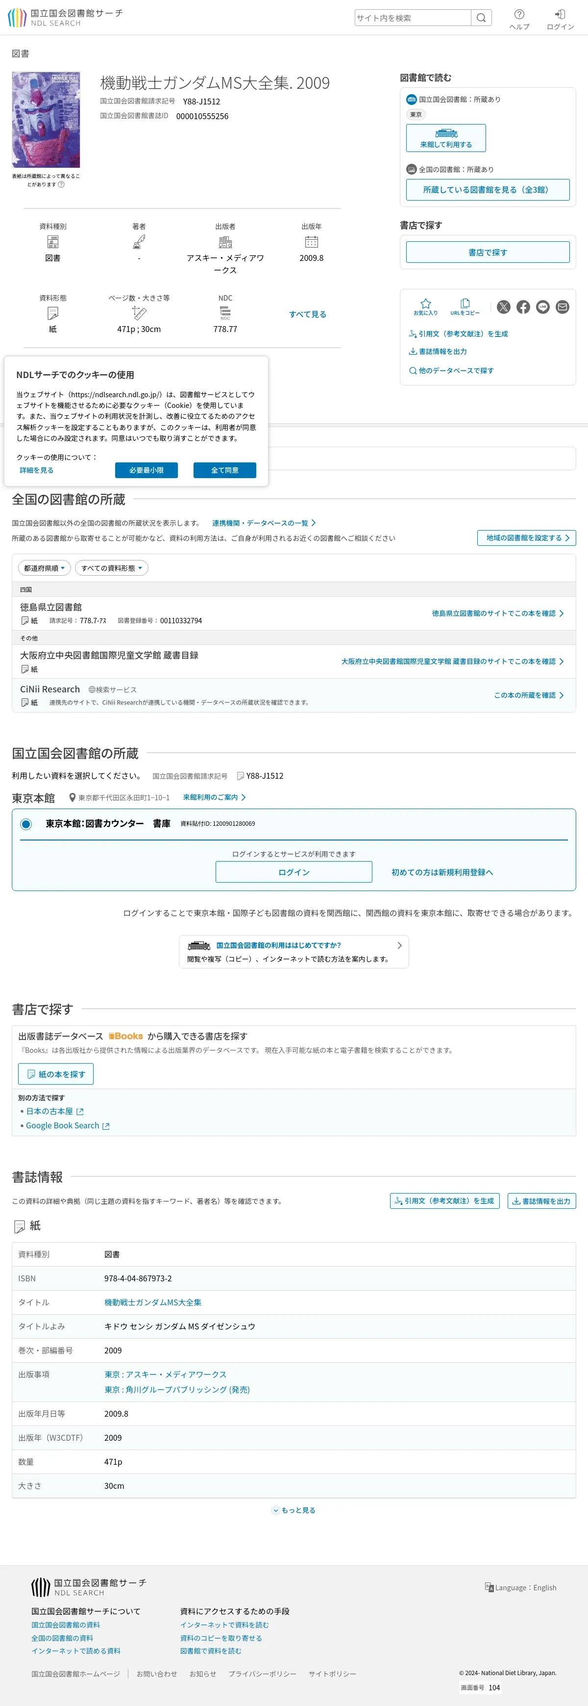Open footer サイトポリシー link
588x1706 pixels.
click(333, 1674)
